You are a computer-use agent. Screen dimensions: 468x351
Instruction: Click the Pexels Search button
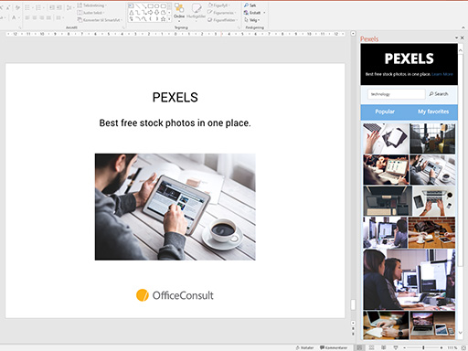tap(439, 94)
